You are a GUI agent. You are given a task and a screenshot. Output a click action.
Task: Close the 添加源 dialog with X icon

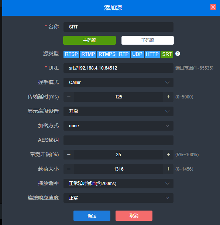point(213,7)
